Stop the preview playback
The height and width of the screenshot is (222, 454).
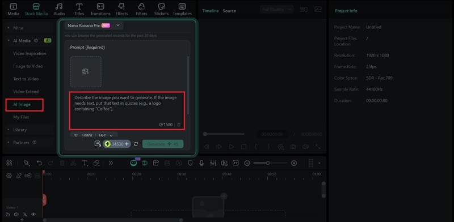pyautogui.click(x=244, y=147)
